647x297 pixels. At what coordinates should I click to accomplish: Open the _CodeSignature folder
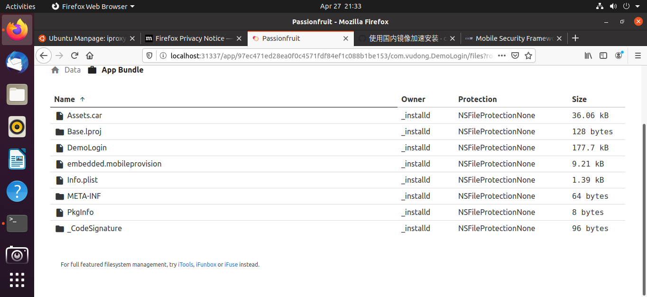click(x=94, y=228)
